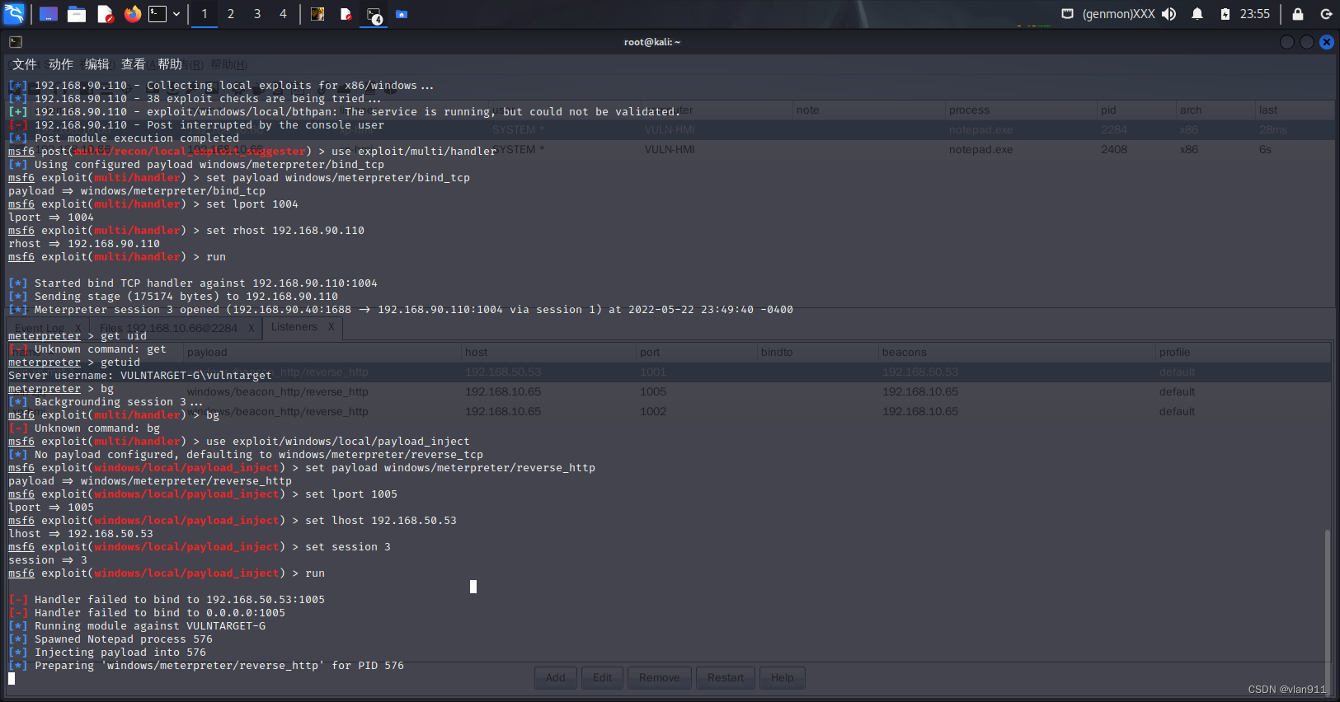Open the 文件 menu in the terminal

click(x=25, y=64)
